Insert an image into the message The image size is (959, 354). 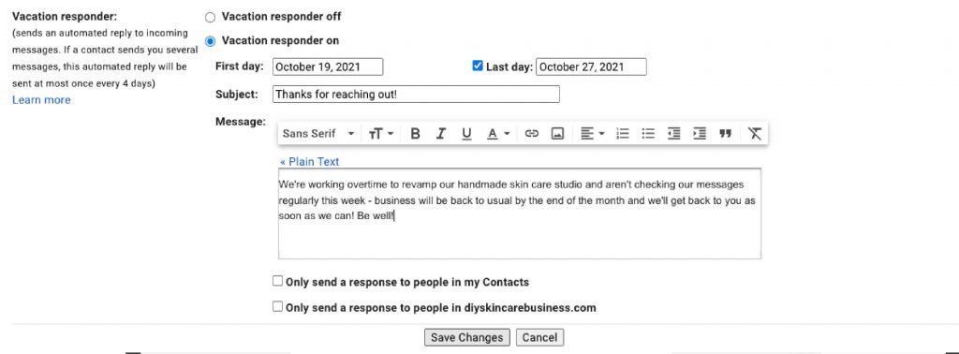tap(557, 133)
